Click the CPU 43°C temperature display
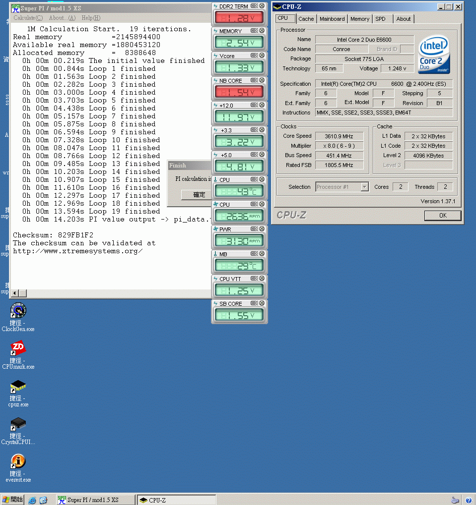 239,191
